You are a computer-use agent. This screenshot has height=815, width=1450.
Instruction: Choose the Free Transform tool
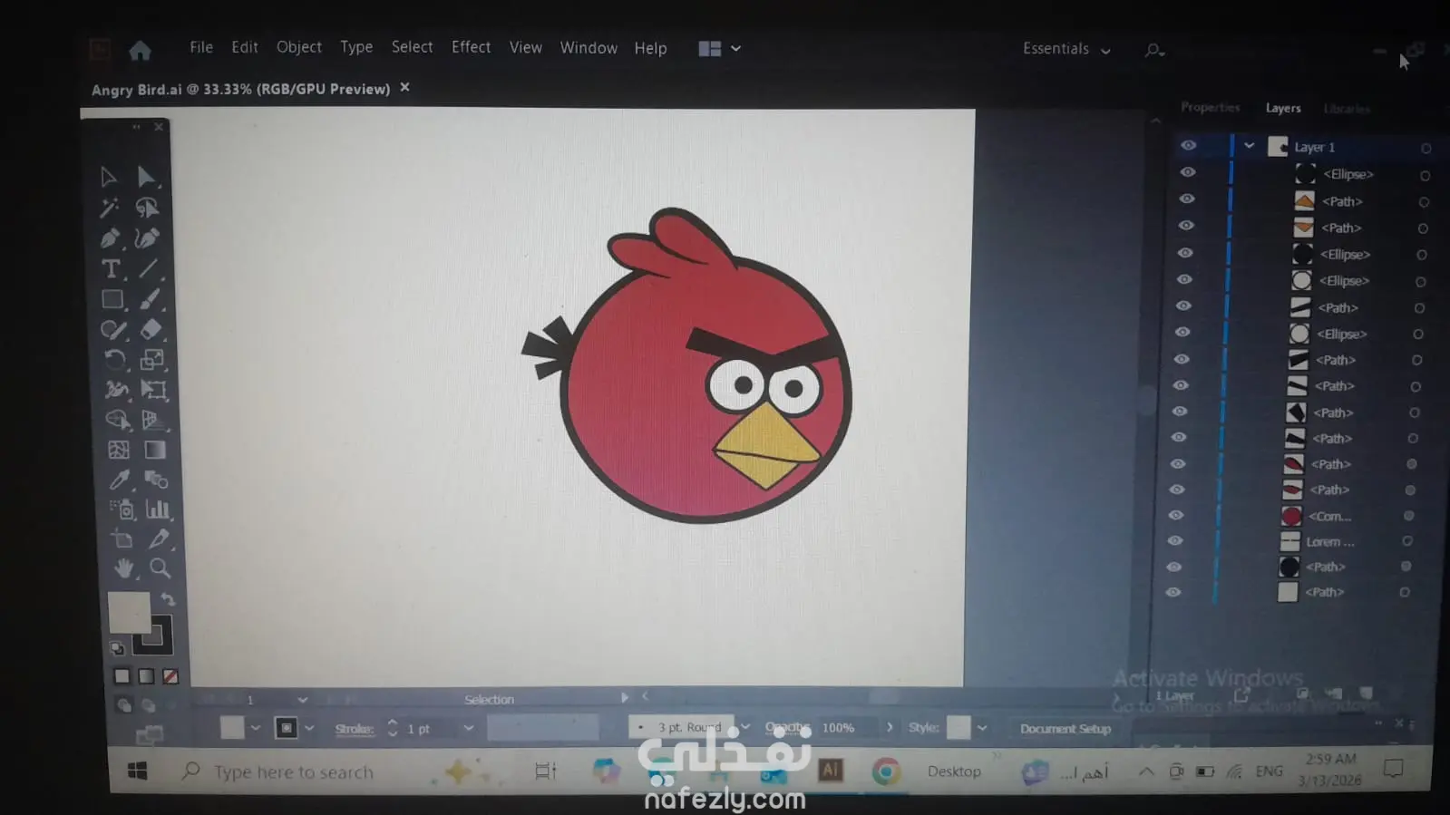pos(153,390)
